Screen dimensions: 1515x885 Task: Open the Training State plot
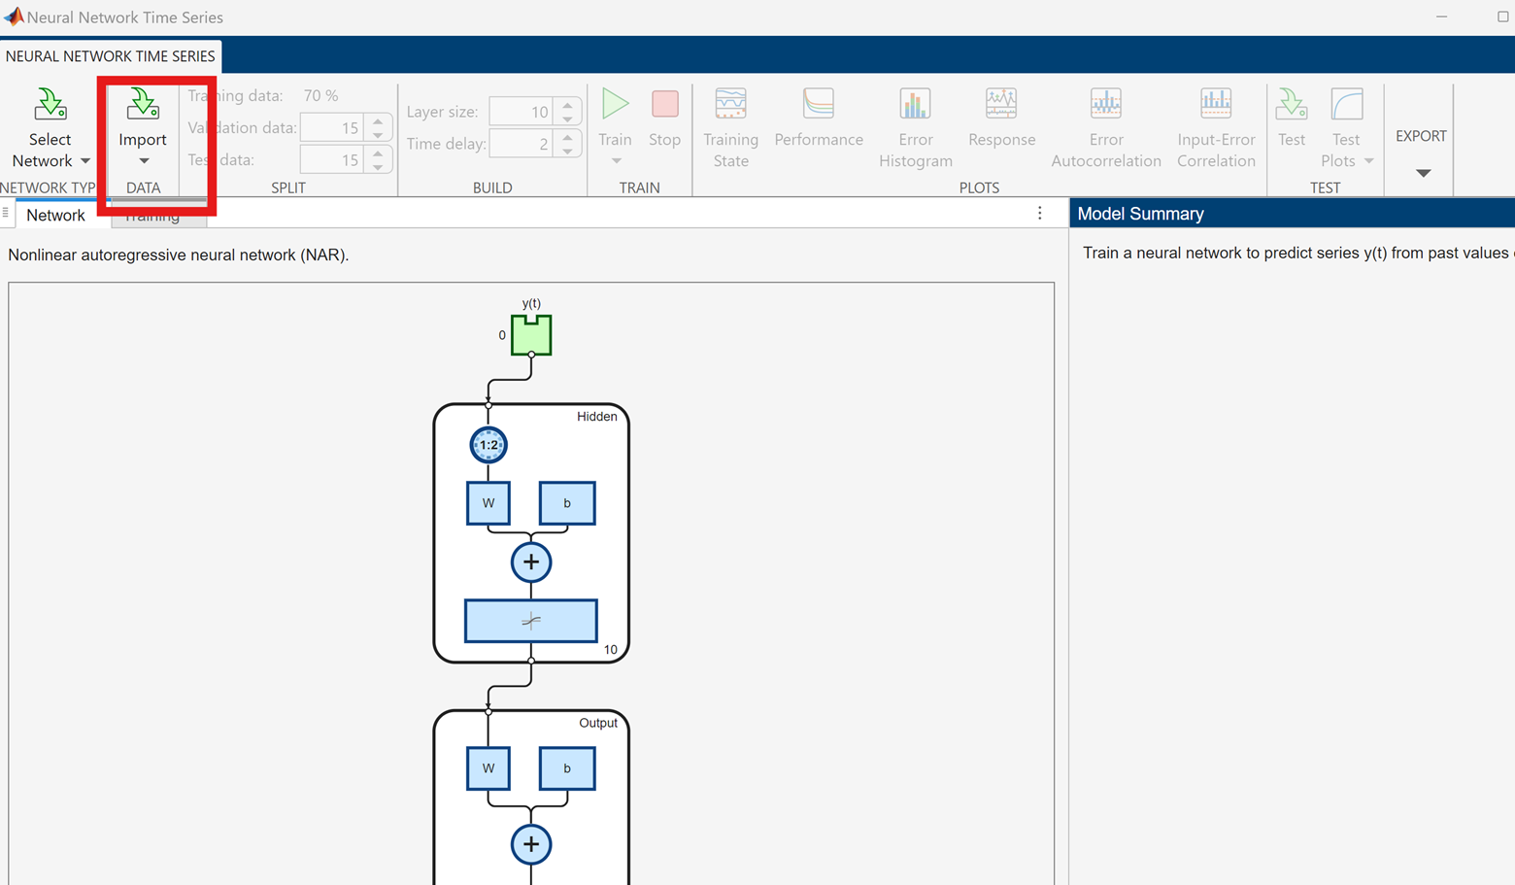730,105
